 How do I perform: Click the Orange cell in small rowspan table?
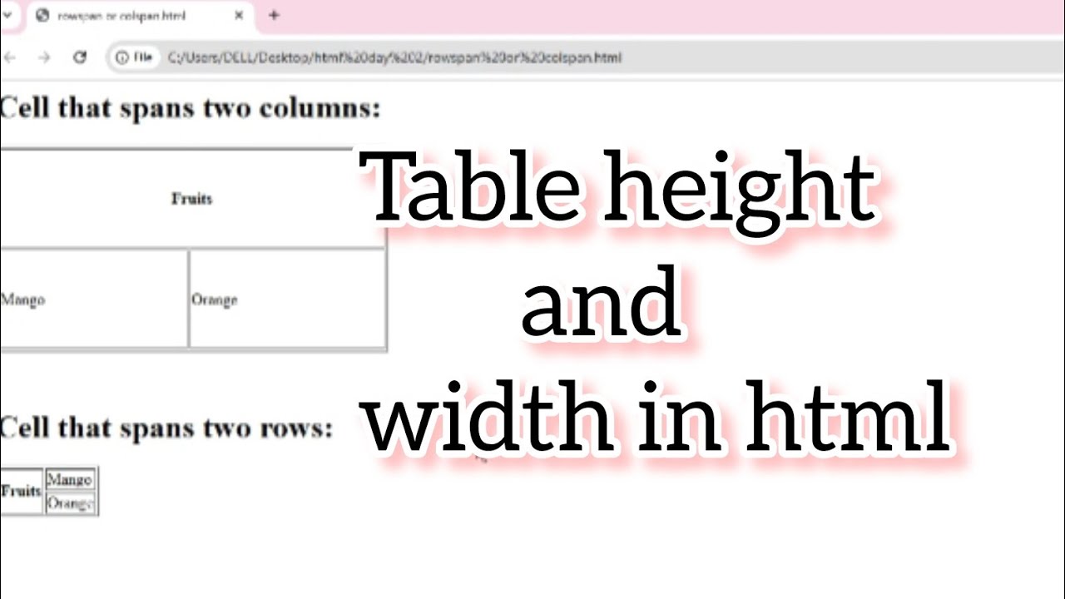coord(70,503)
